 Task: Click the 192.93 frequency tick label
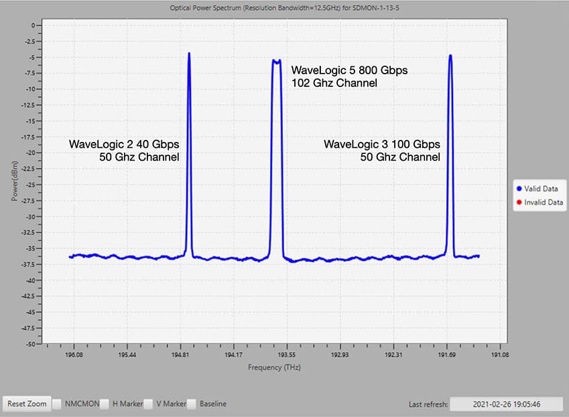tap(340, 355)
